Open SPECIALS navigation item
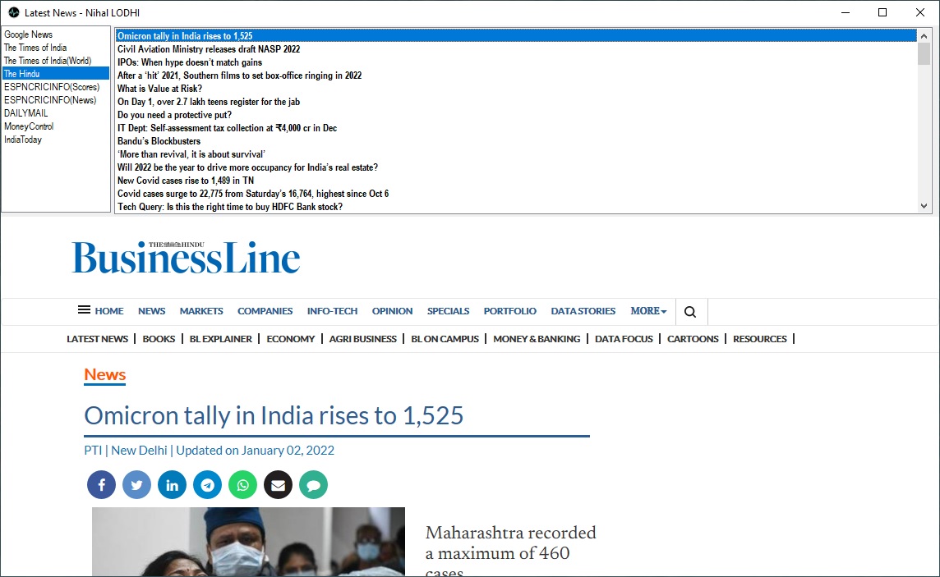The width and height of the screenshot is (940, 577). click(448, 311)
